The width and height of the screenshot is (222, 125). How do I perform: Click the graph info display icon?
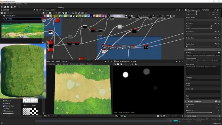(53, 13)
